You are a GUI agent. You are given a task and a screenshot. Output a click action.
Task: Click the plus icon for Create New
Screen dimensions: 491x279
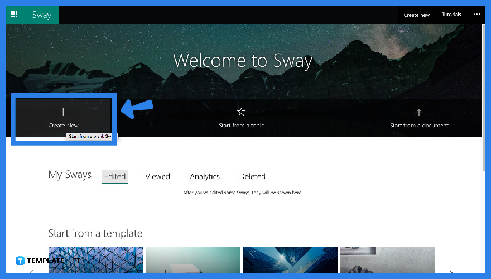point(63,112)
